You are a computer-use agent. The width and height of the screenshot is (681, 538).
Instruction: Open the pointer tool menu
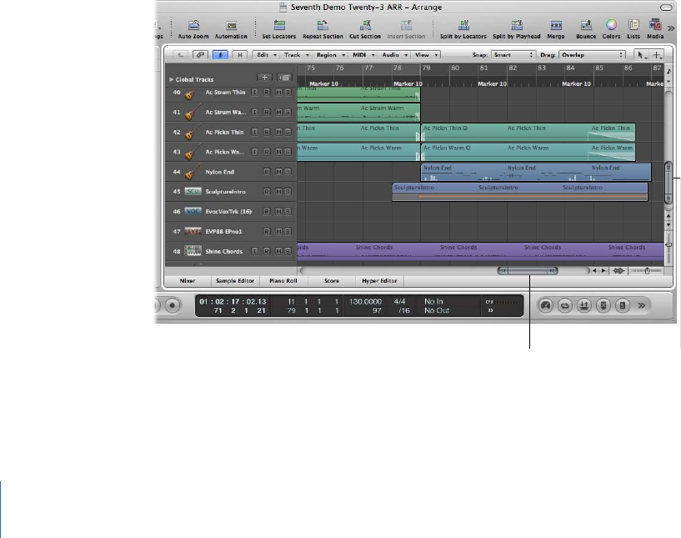[641, 55]
